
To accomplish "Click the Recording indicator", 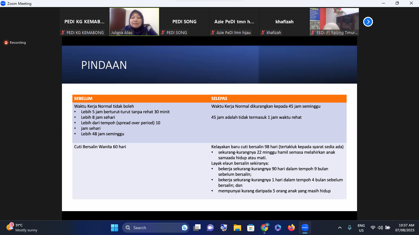I will (x=15, y=43).
